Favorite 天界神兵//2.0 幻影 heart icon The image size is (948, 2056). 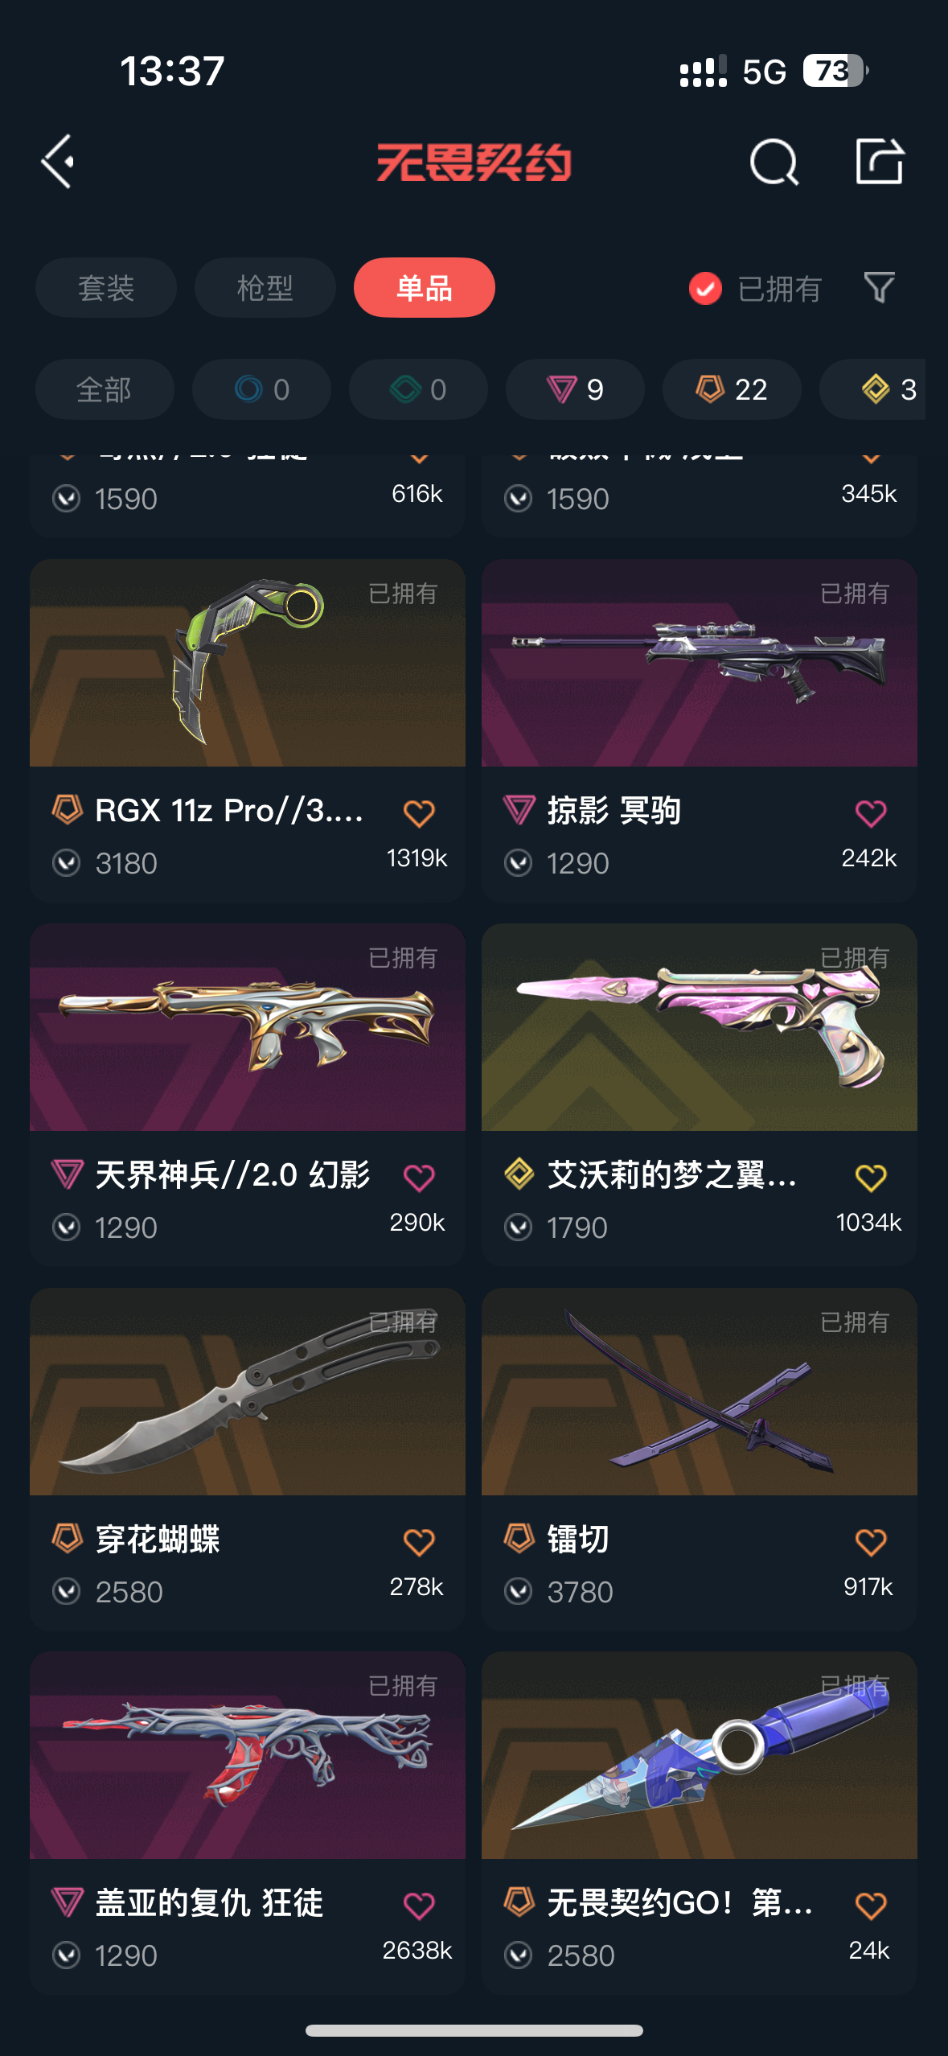point(419,1178)
